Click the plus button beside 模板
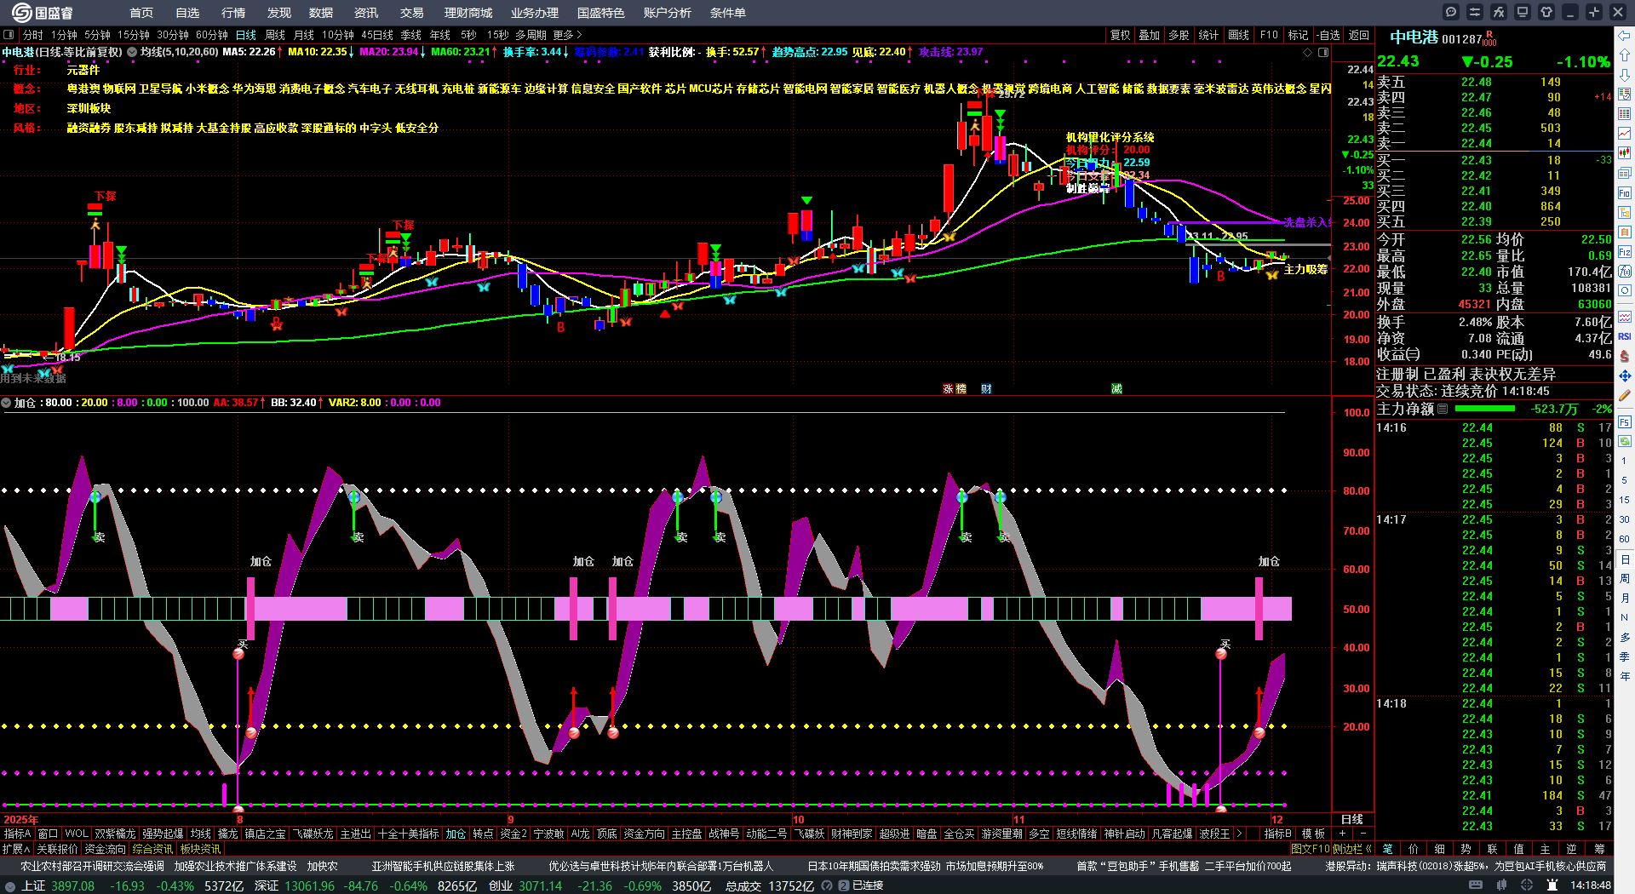This screenshot has height=894, width=1635. click(x=1343, y=834)
